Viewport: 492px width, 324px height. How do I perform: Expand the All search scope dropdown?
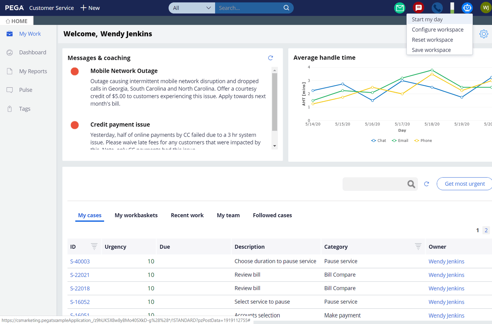(x=192, y=8)
